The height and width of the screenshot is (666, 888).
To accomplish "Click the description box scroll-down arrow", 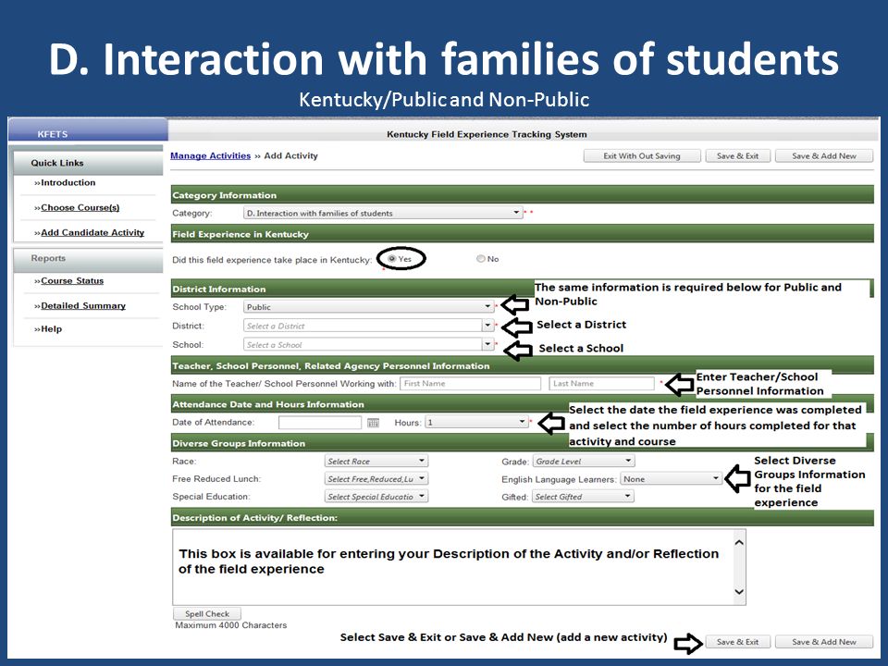I will (x=739, y=592).
